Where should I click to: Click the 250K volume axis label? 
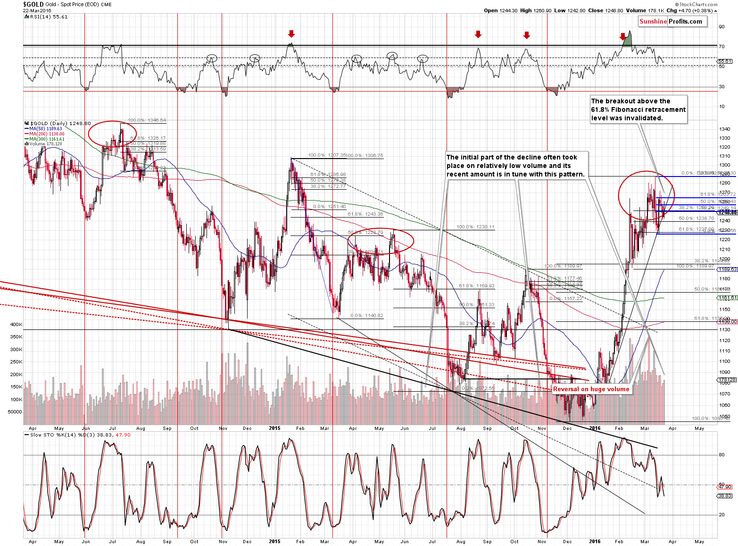pyautogui.click(x=17, y=362)
